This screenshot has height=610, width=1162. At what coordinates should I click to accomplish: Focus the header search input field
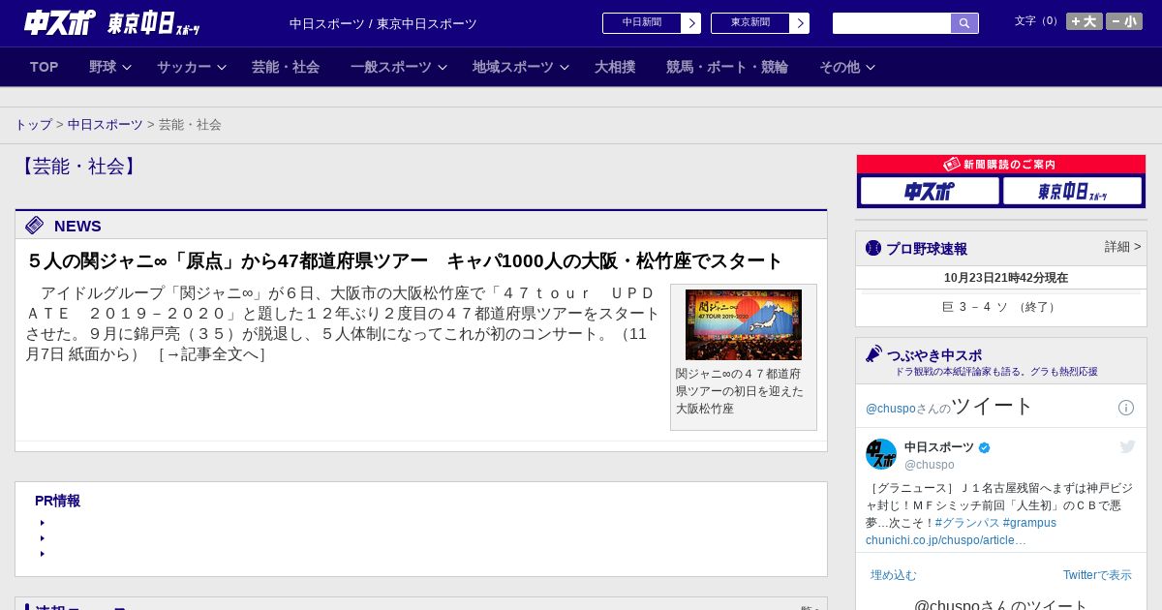892,23
